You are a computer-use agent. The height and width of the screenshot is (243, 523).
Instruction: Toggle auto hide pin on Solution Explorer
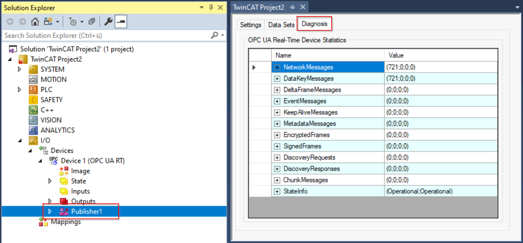[x=211, y=7]
